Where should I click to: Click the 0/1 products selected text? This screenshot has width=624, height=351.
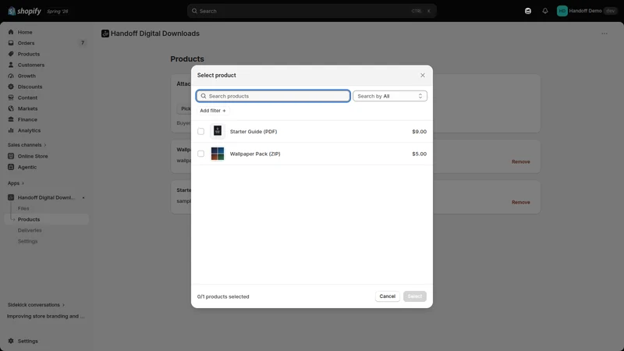click(x=223, y=297)
